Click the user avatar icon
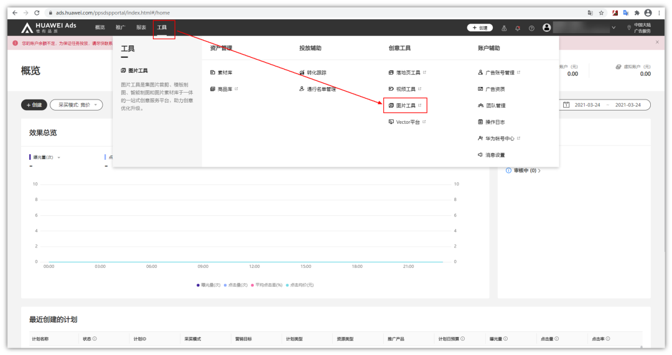672x355 pixels. click(547, 28)
